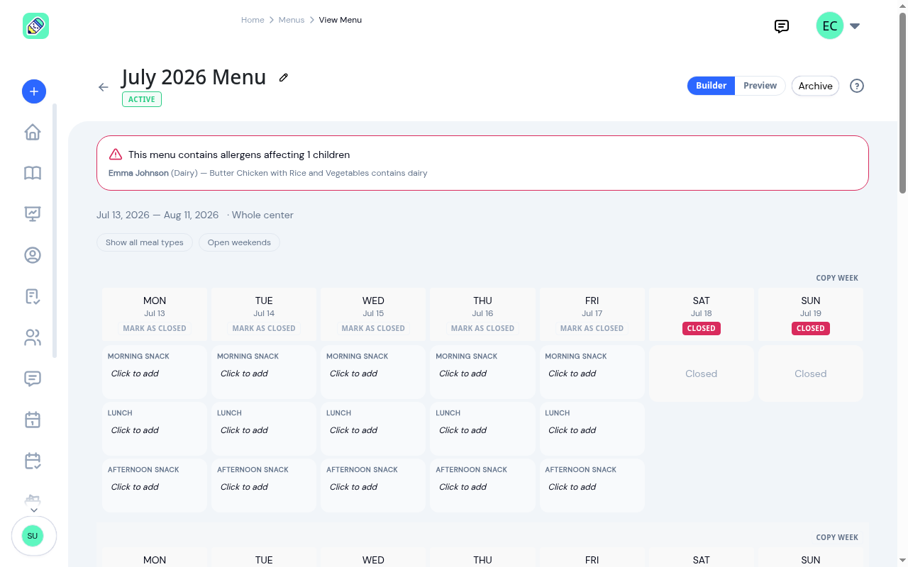The width and height of the screenshot is (908, 567).
Task: Reopen Saturday Jul 18 via Closed badge
Action: point(702,328)
